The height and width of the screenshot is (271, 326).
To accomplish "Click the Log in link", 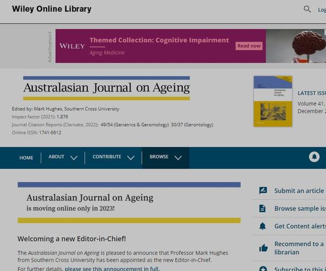I will click(x=322, y=10).
